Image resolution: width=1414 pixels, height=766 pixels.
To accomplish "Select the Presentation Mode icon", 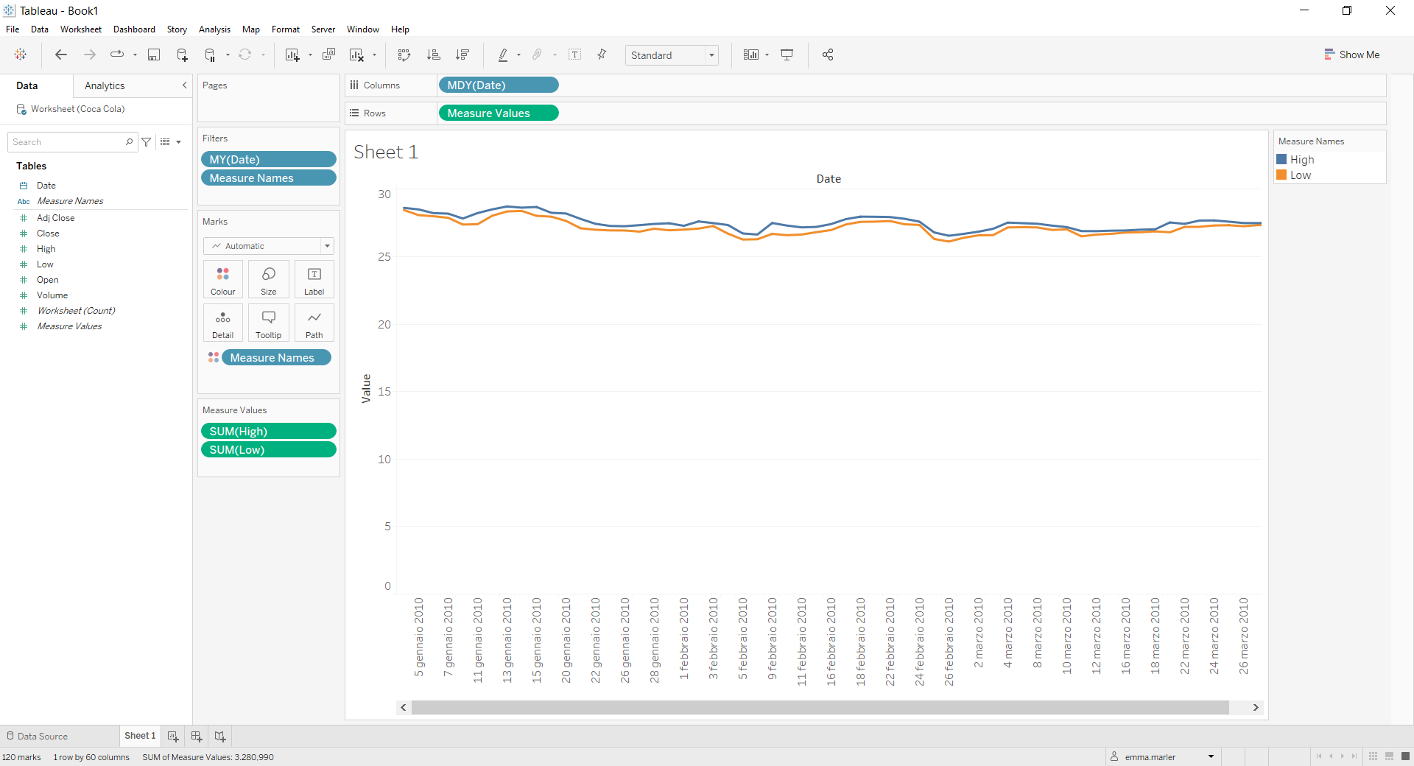I will [787, 55].
